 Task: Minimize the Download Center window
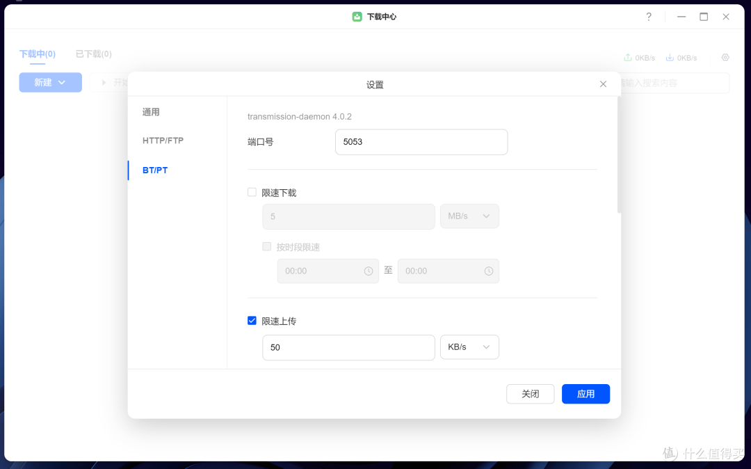click(681, 17)
